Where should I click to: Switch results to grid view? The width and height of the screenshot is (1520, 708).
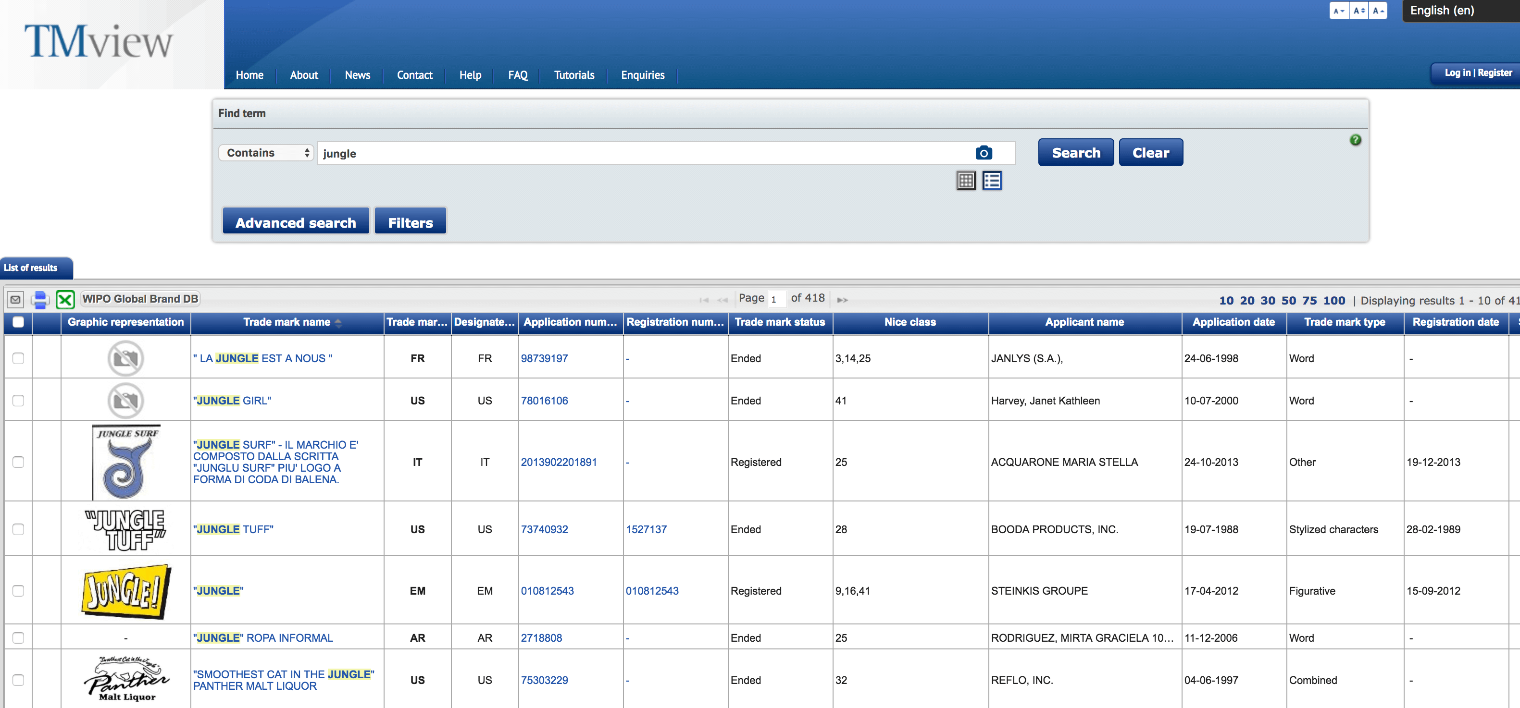pos(965,181)
